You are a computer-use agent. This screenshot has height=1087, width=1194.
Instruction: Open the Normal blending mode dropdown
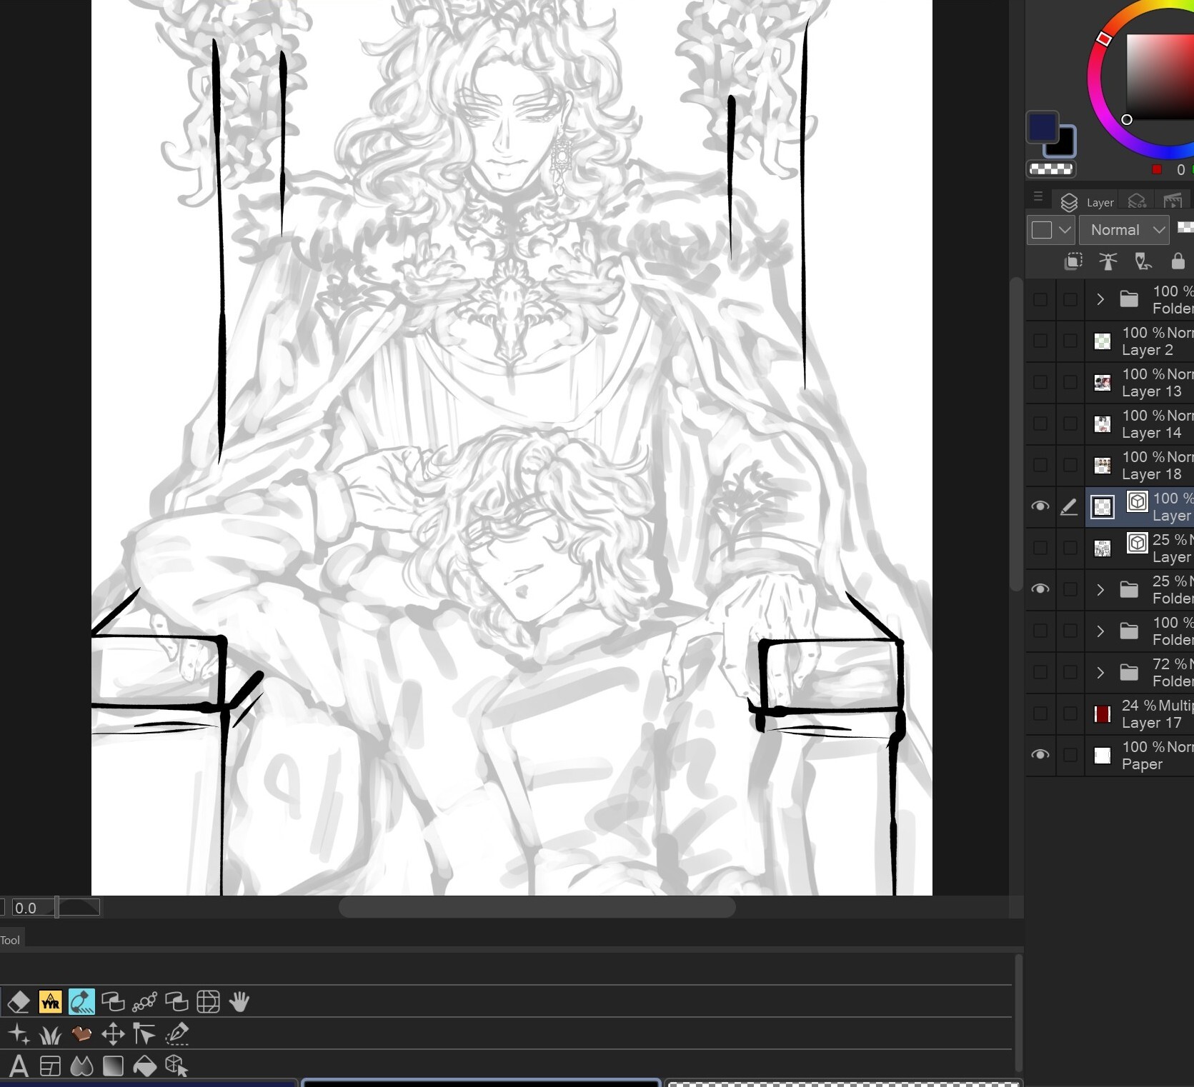1124,230
